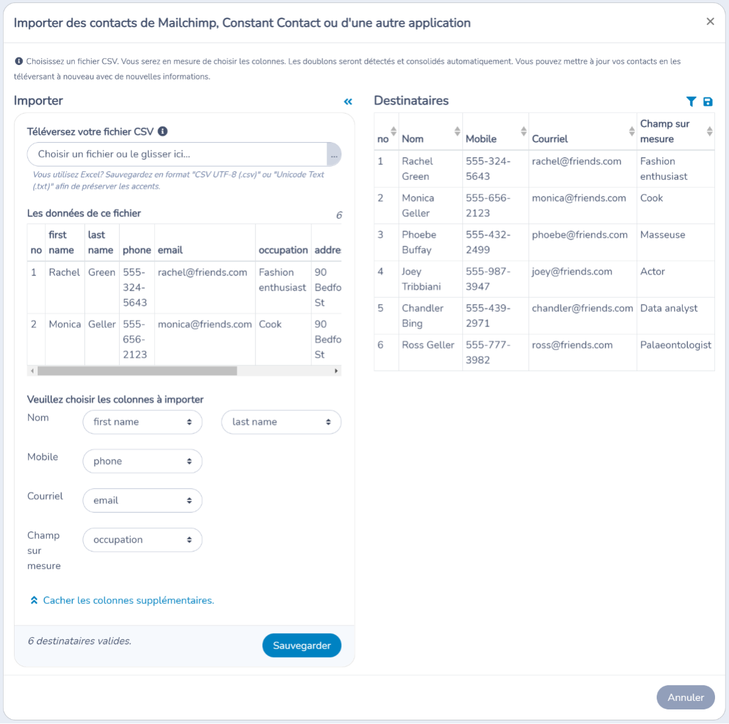The width and height of the screenshot is (729, 724).
Task: Select rachel@friends.com in the Destinataires table
Action: pyautogui.click(x=576, y=161)
